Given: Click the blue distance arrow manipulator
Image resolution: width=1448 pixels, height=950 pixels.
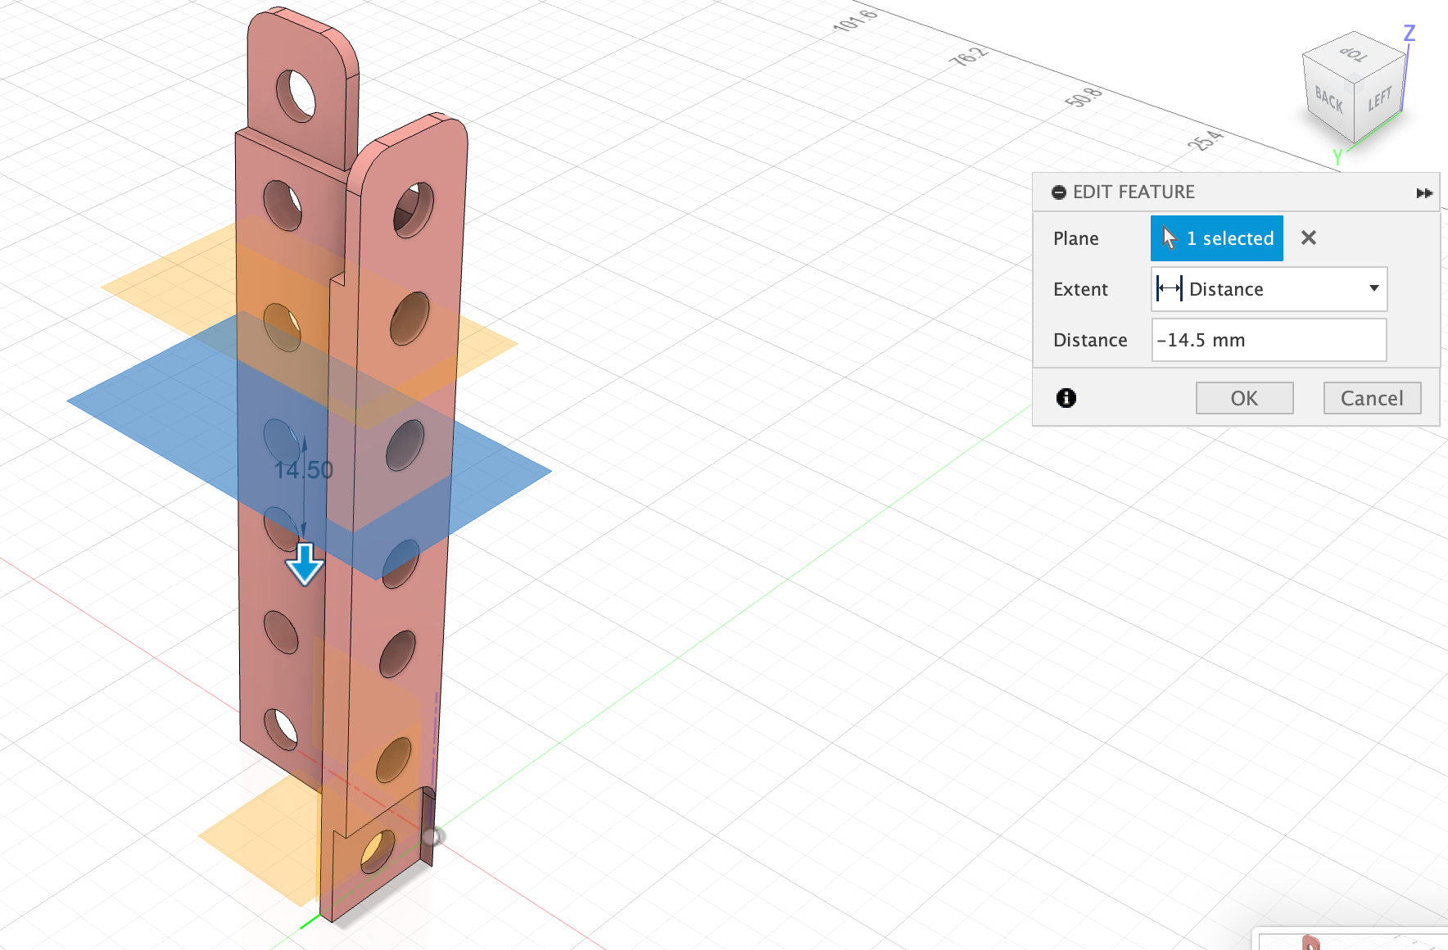Looking at the screenshot, I should [305, 564].
